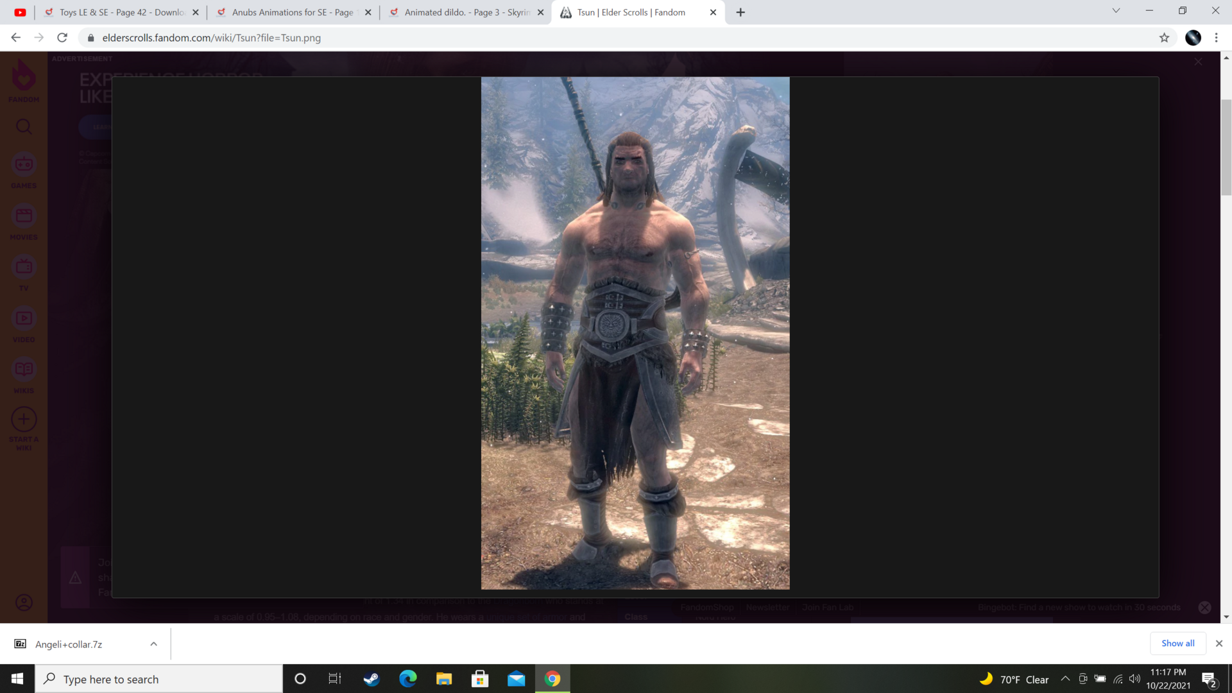Open the Fandom home logo
Screen dimensions: 1232x693
(24, 81)
